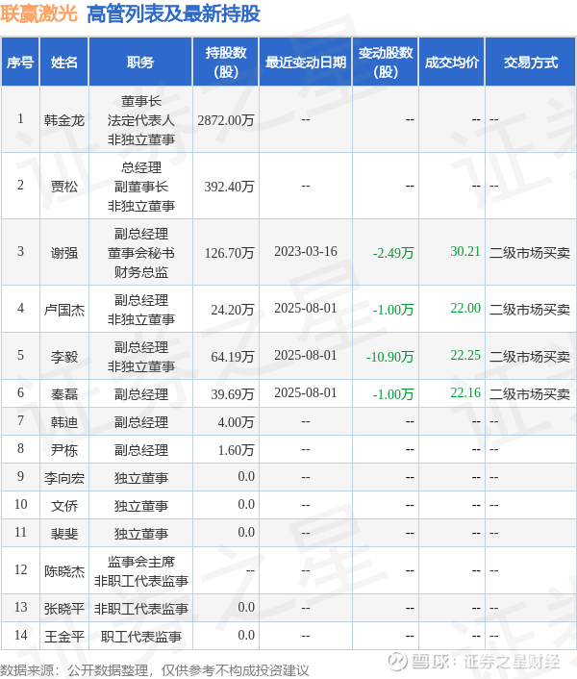Click the holding value 392.40万
The height and width of the screenshot is (679, 577).
point(229,187)
